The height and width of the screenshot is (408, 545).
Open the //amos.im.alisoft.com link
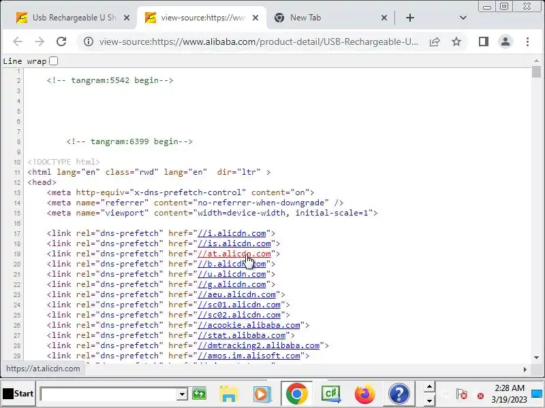(x=249, y=356)
